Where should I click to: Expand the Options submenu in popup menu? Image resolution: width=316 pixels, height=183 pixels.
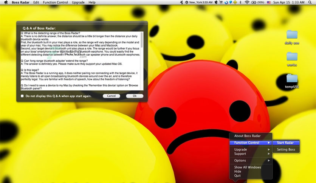pyautogui.click(x=251, y=161)
